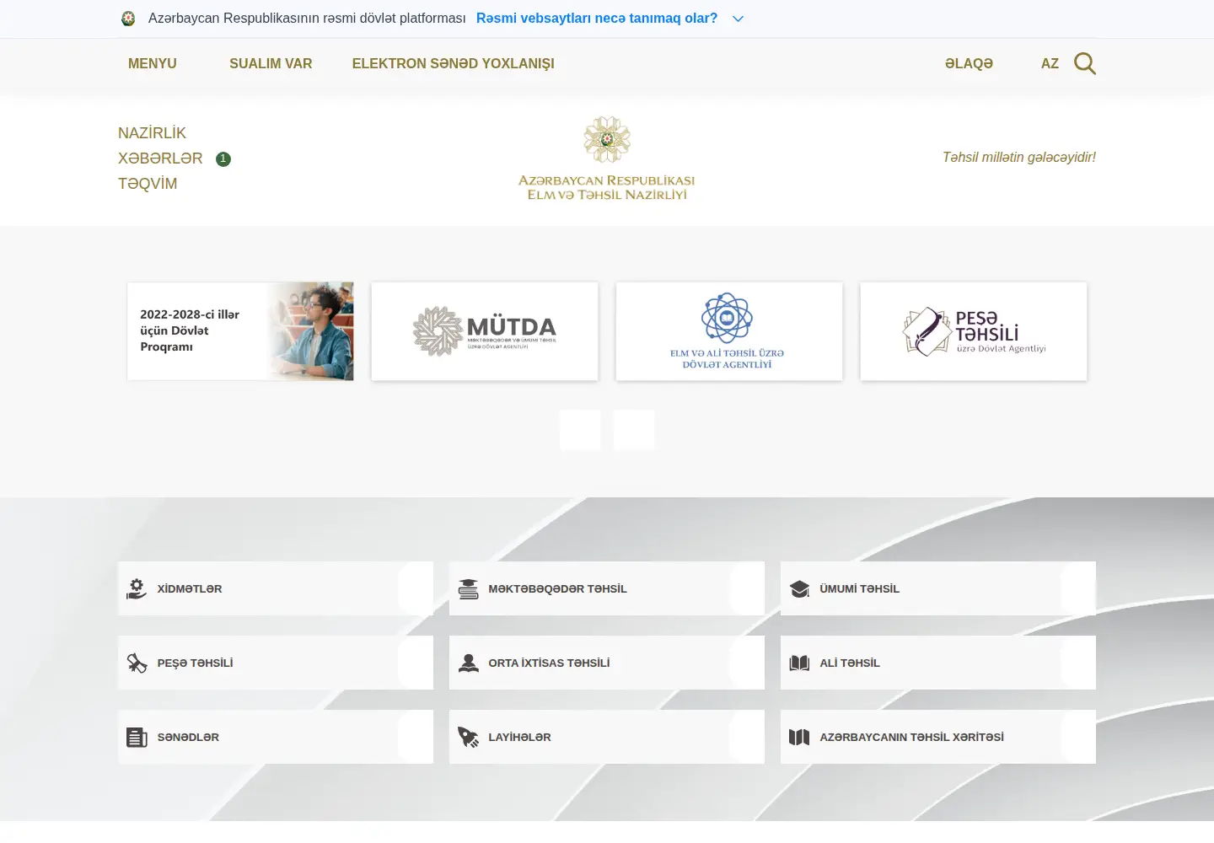Open the TƏQVİM link
Screen dimensions: 1214x843
(x=148, y=184)
